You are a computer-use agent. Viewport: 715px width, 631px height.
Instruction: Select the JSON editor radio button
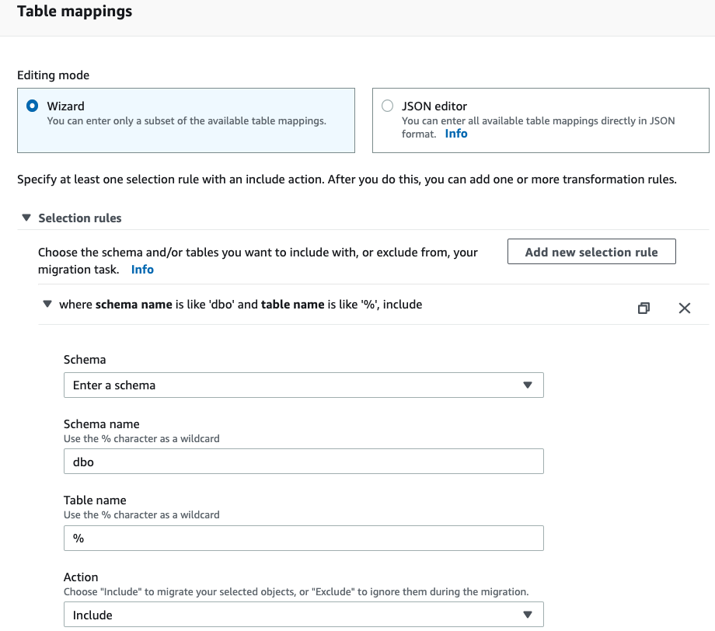coord(387,106)
